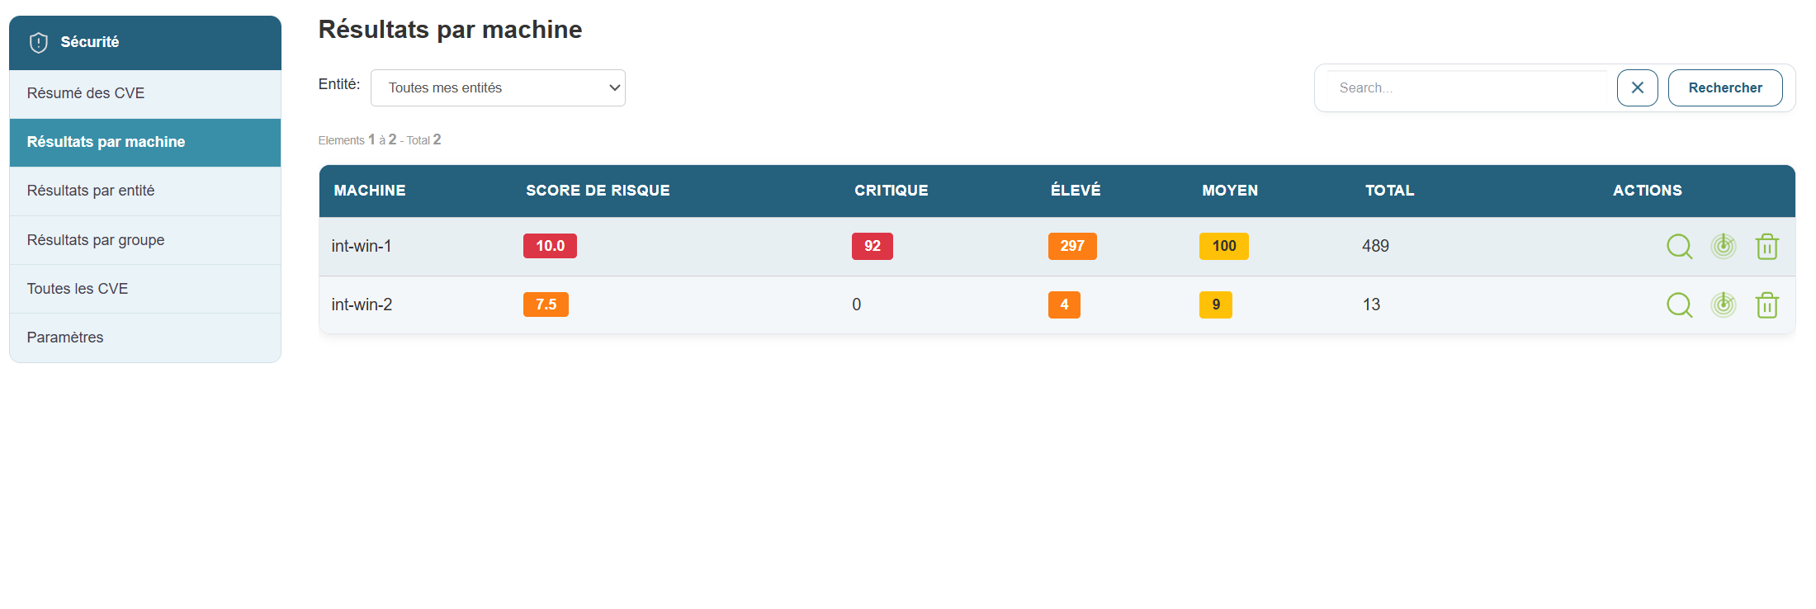Go to Résultats par groupe
Screen dimensions: 1816x609
click(x=96, y=240)
